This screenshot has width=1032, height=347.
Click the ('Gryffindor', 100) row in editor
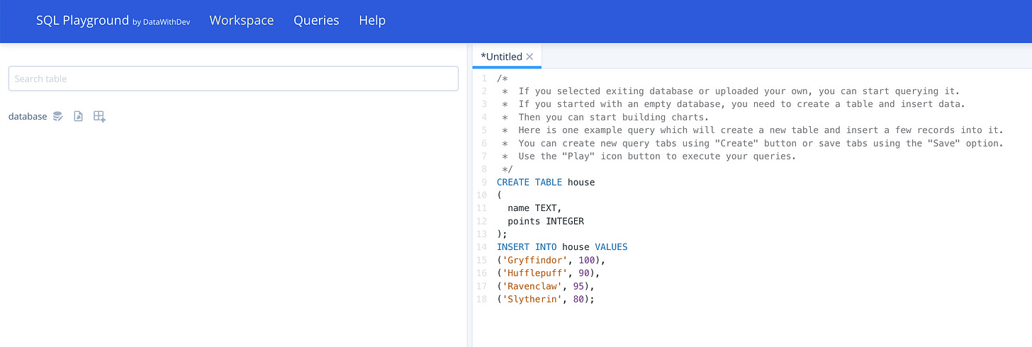point(551,260)
